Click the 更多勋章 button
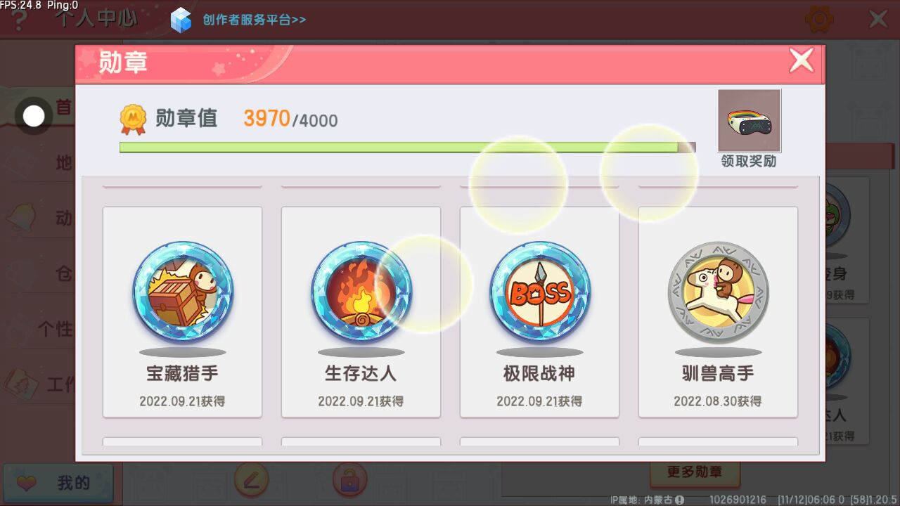900x506 pixels. point(695,473)
